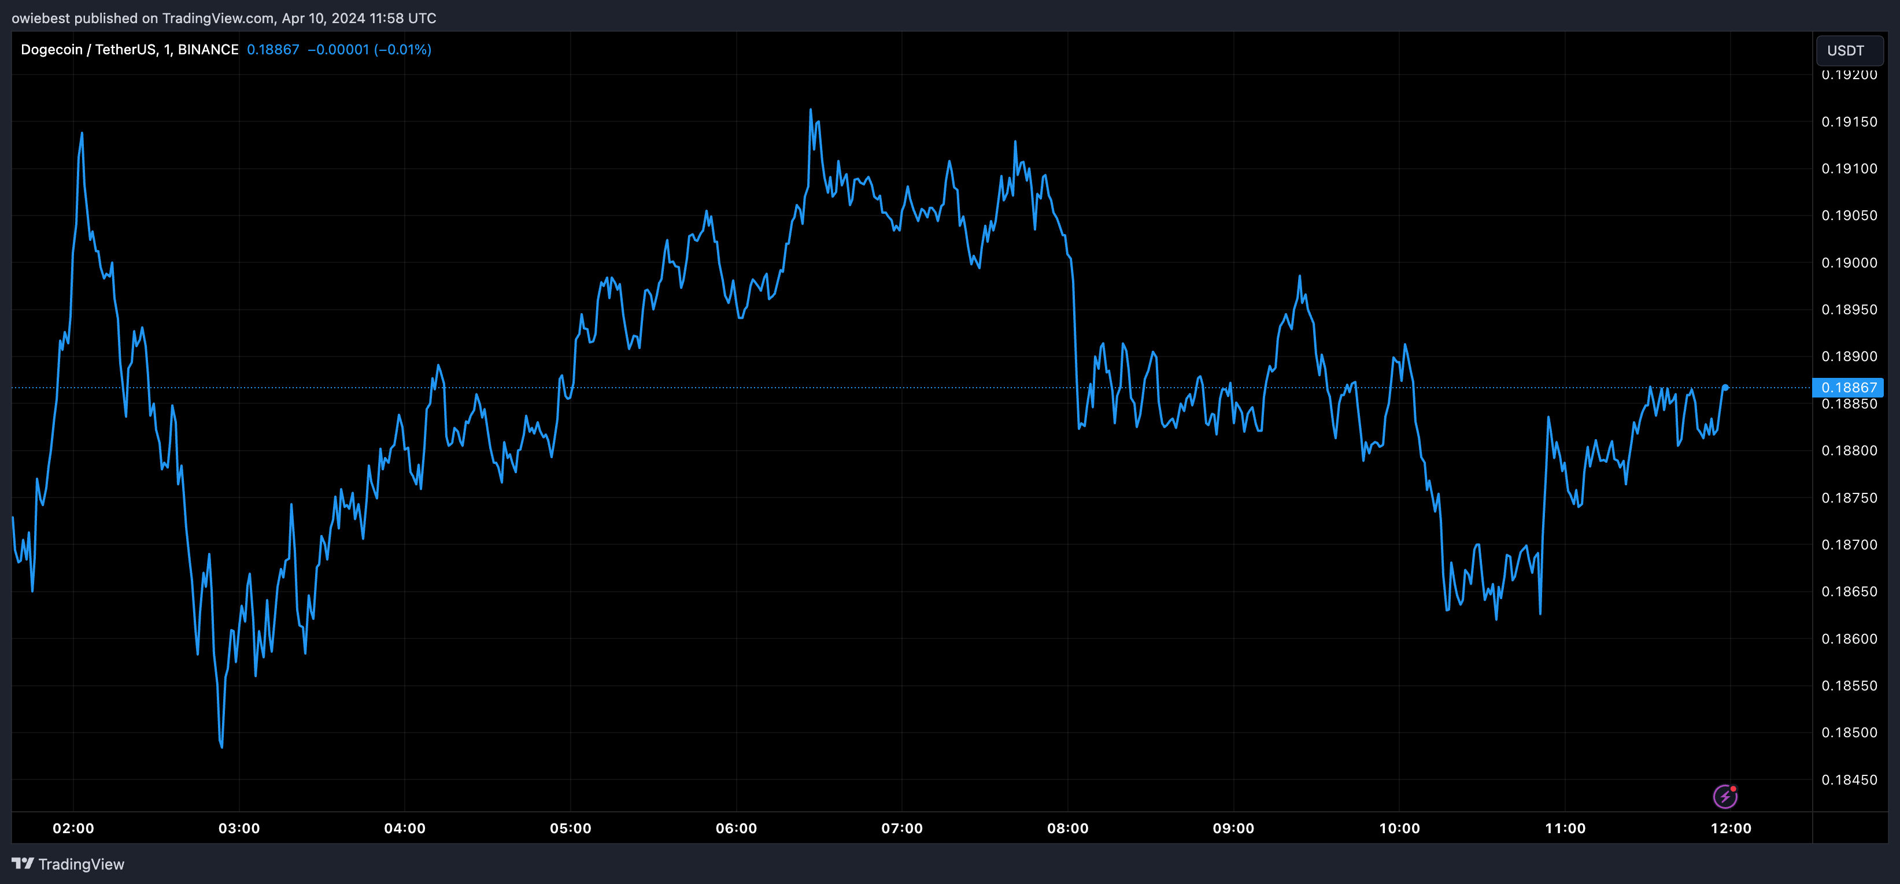
Task: Click the 0.18500 price scale label
Action: pos(1849,732)
